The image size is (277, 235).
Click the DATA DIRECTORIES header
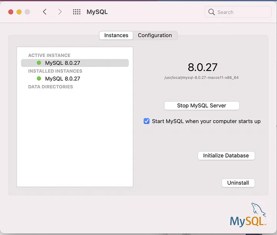(x=50, y=87)
